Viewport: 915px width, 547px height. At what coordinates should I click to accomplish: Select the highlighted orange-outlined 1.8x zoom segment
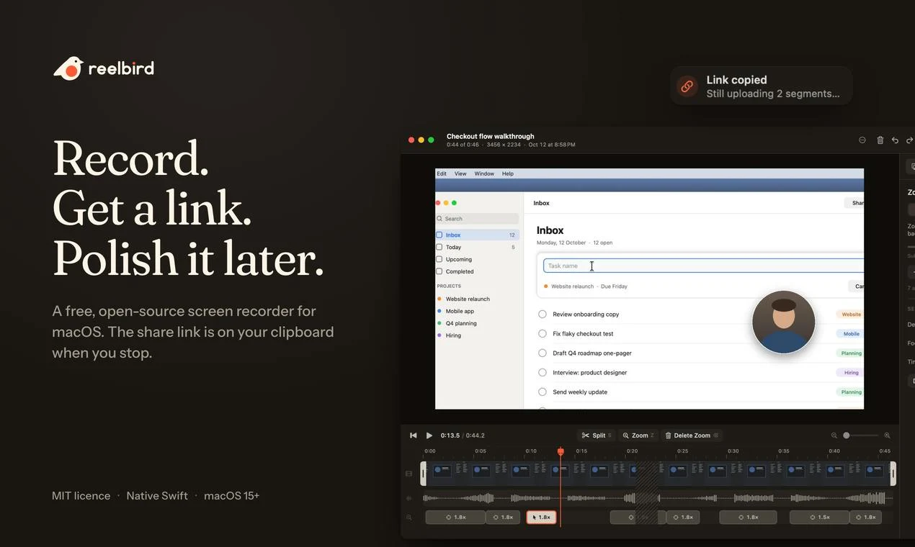tap(541, 517)
